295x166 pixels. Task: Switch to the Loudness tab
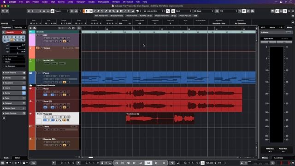click(x=278, y=158)
